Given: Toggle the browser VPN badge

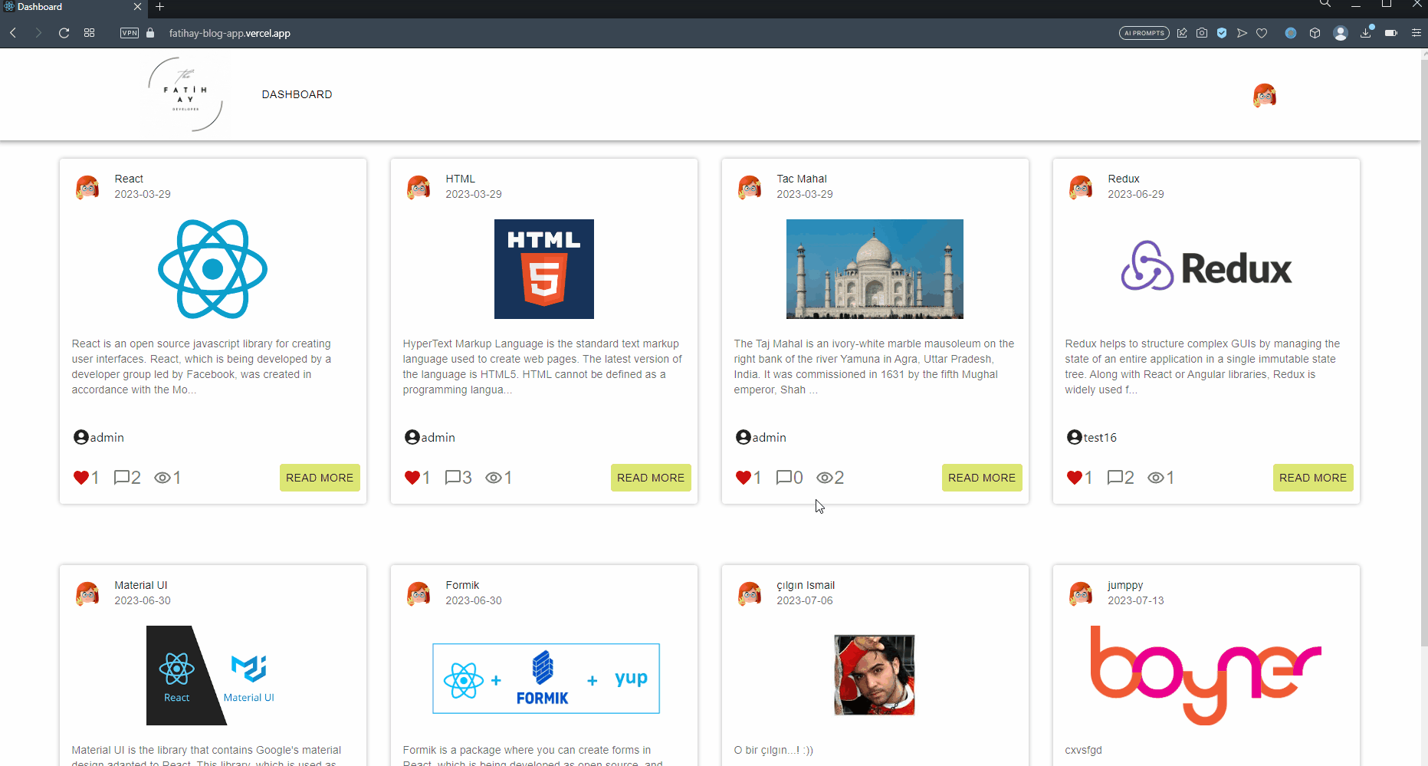Looking at the screenshot, I should 130,33.
